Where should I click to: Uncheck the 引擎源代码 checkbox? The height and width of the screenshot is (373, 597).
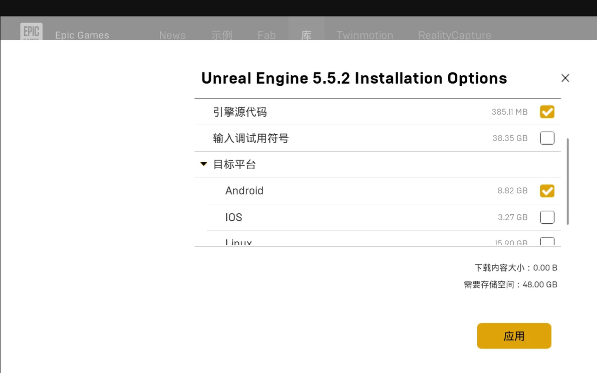coord(547,112)
